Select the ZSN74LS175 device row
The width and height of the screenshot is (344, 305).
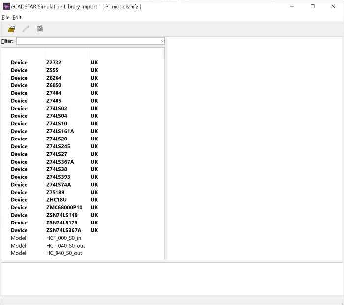(x=83, y=222)
